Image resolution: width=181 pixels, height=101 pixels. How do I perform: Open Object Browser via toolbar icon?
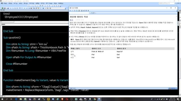coord(38,8)
